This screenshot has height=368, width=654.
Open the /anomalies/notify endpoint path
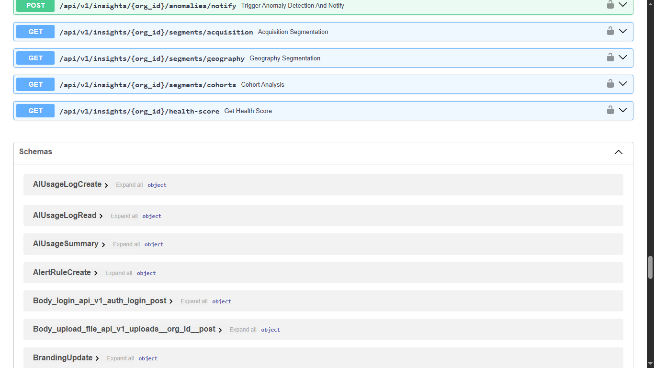[x=147, y=6]
